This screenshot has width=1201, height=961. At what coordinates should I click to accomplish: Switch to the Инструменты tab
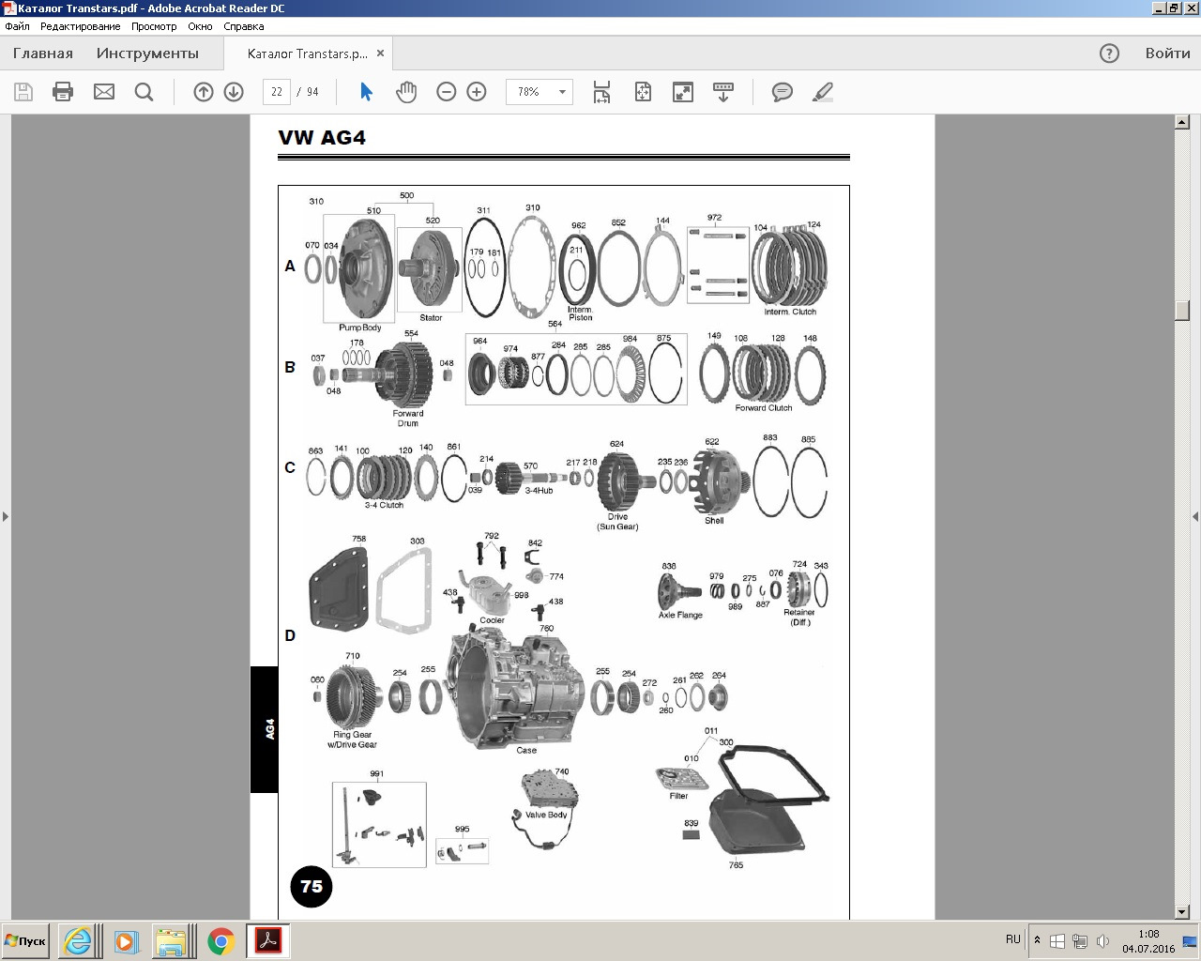click(x=147, y=53)
